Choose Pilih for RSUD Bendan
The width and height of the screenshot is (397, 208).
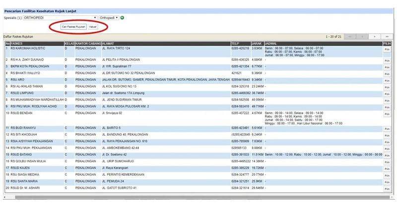click(387, 114)
